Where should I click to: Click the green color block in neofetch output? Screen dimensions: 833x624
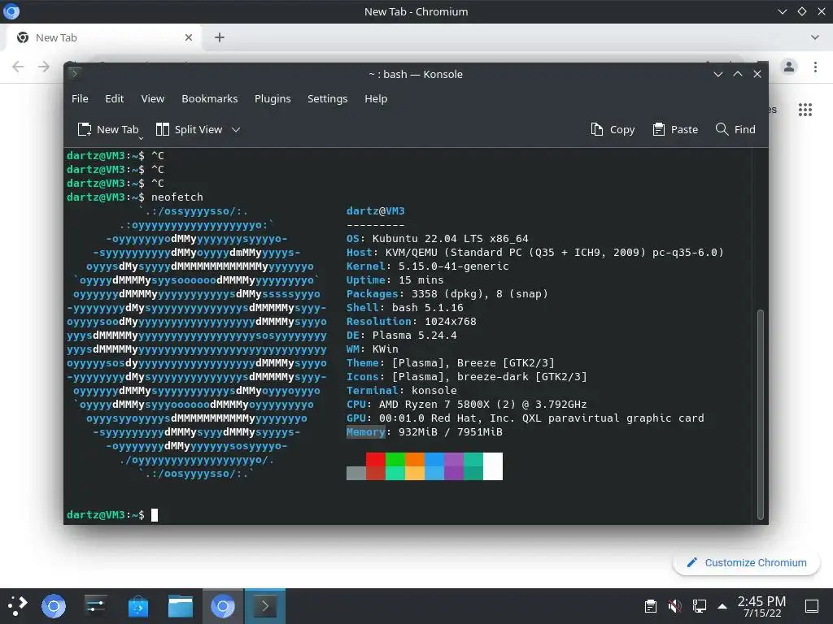pyautogui.click(x=395, y=460)
